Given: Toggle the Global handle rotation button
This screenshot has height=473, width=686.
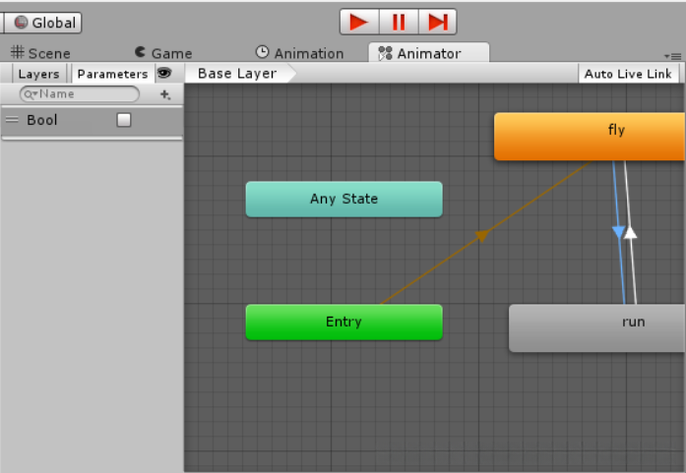Looking at the screenshot, I should click(43, 23).
